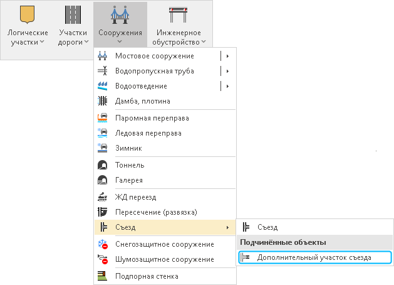Click the Съезд icon in main menu
394x285 pixels.
coord(103,227)
